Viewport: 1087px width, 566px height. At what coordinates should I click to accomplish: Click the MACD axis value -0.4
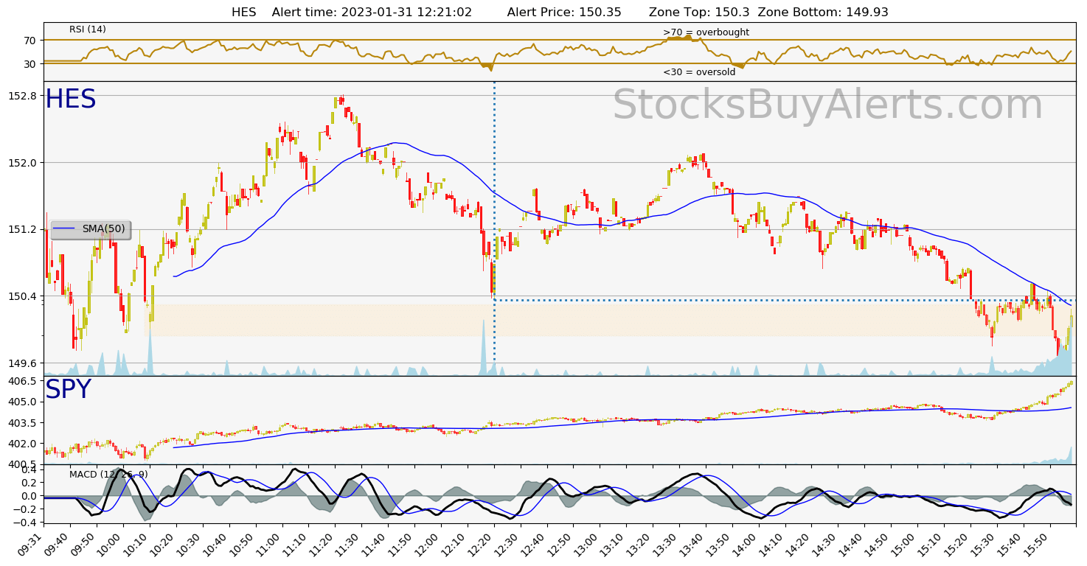[25, 522]
